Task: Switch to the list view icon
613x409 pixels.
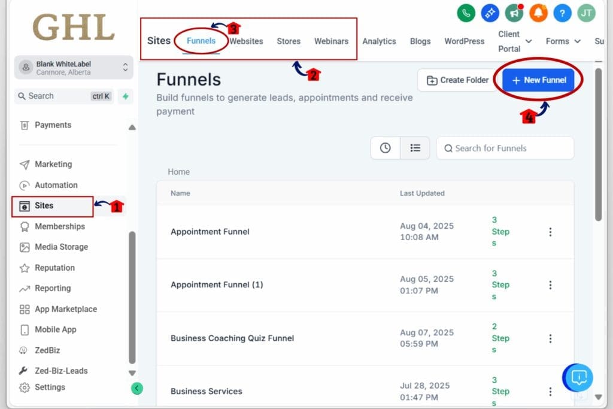Action: 415,148
